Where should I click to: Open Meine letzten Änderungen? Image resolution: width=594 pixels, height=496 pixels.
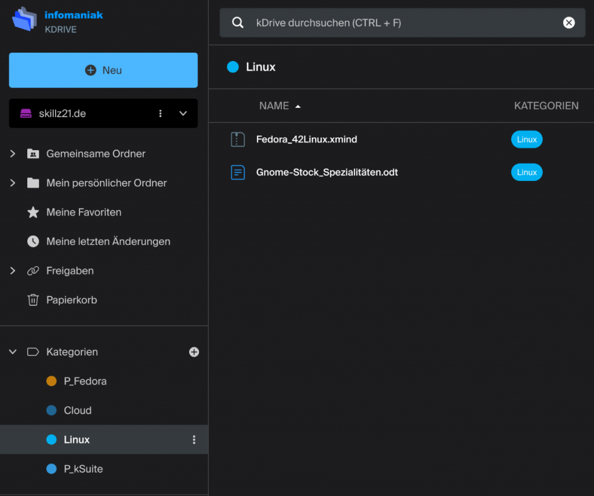click(107, 241)
